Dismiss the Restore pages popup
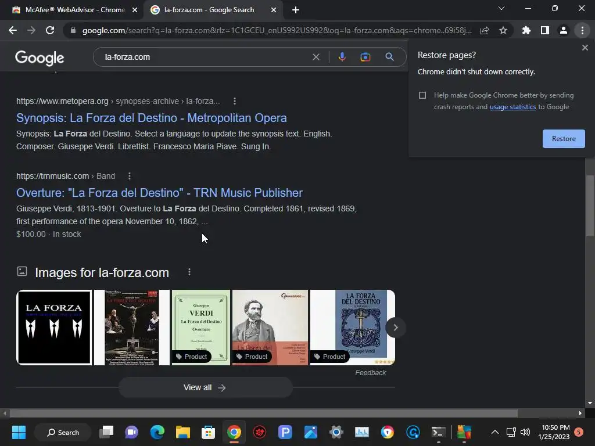 (585, 48)
